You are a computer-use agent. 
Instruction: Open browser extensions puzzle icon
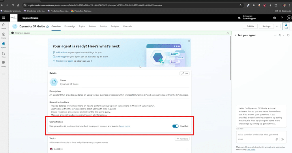[x=276, y=5]
